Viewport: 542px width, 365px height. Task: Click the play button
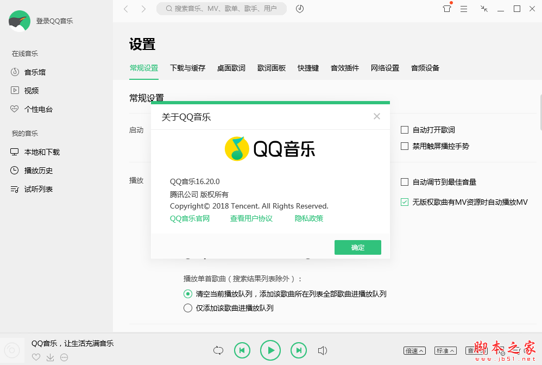pyautogui.click(x=270, y=350)
